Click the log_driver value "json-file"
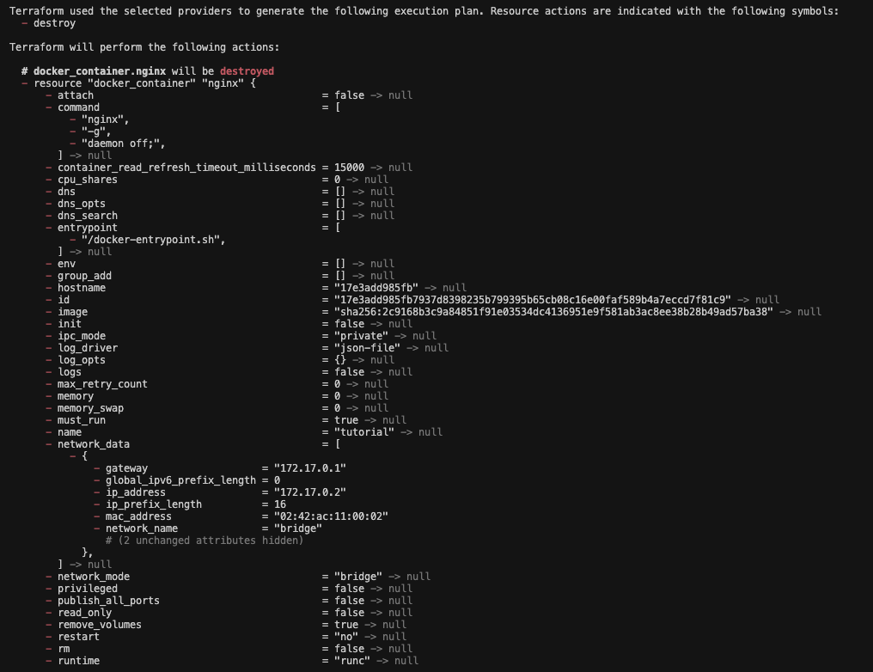This screenshot has height=672, width=873. [367, 348]
